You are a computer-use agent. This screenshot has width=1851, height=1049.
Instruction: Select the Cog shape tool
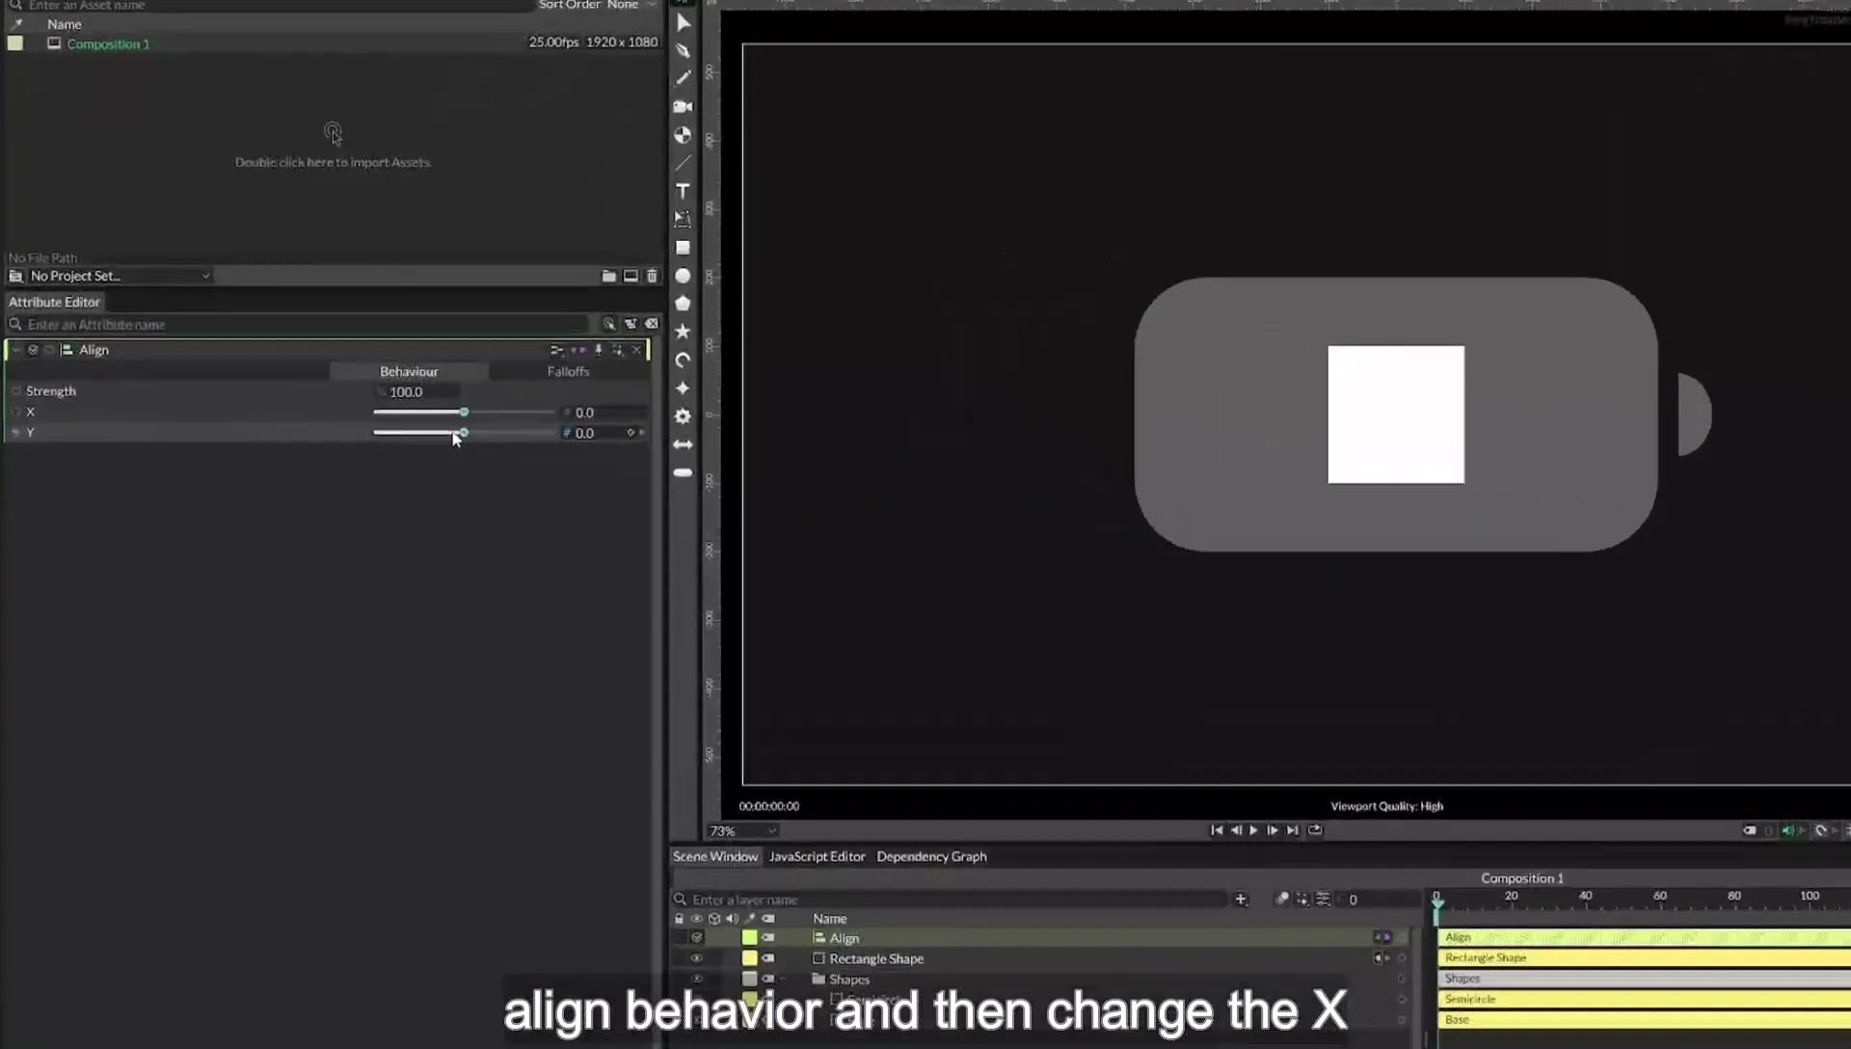pos(684,417)
